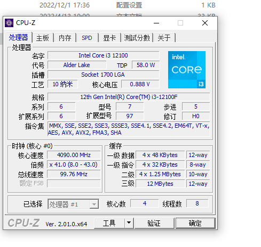Screen dimensions: 261x247
Task: Click the 工具 button
Action: tap(109, 223)
